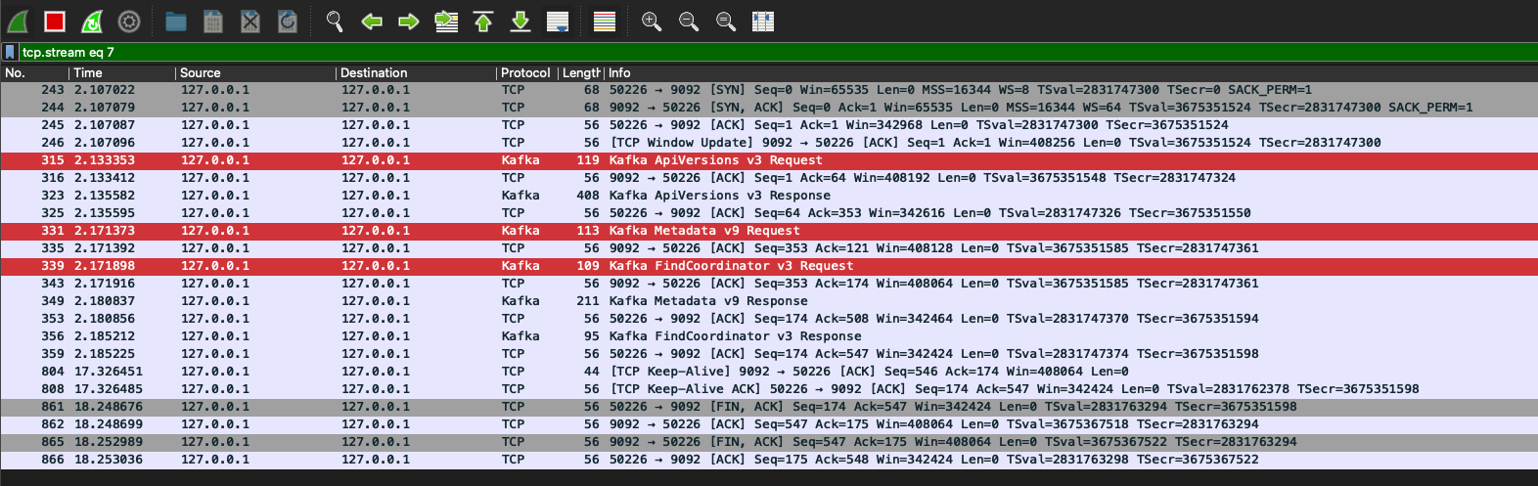Select packet 356, Kafka FindCoordinator v3 Response
The width and height of the screenshot is (1538, 486).
(x=769, y=336)
